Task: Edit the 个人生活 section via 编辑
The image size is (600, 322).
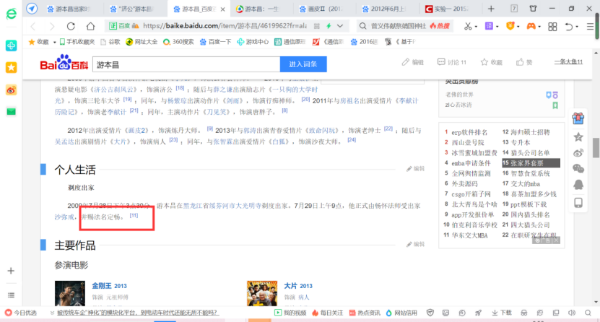Action: [415, 169]
